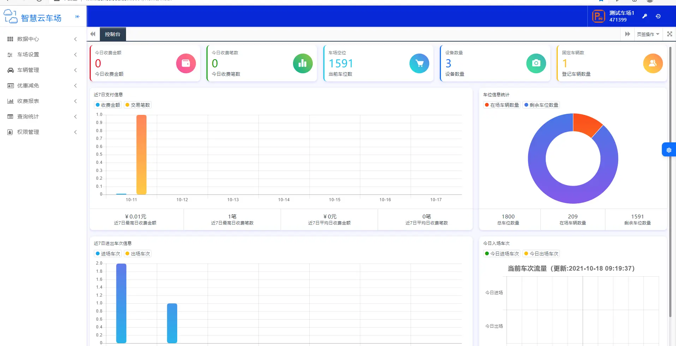Click the 智慧云车场 logo title
676x346 pixels.
(x=41, y=18)
